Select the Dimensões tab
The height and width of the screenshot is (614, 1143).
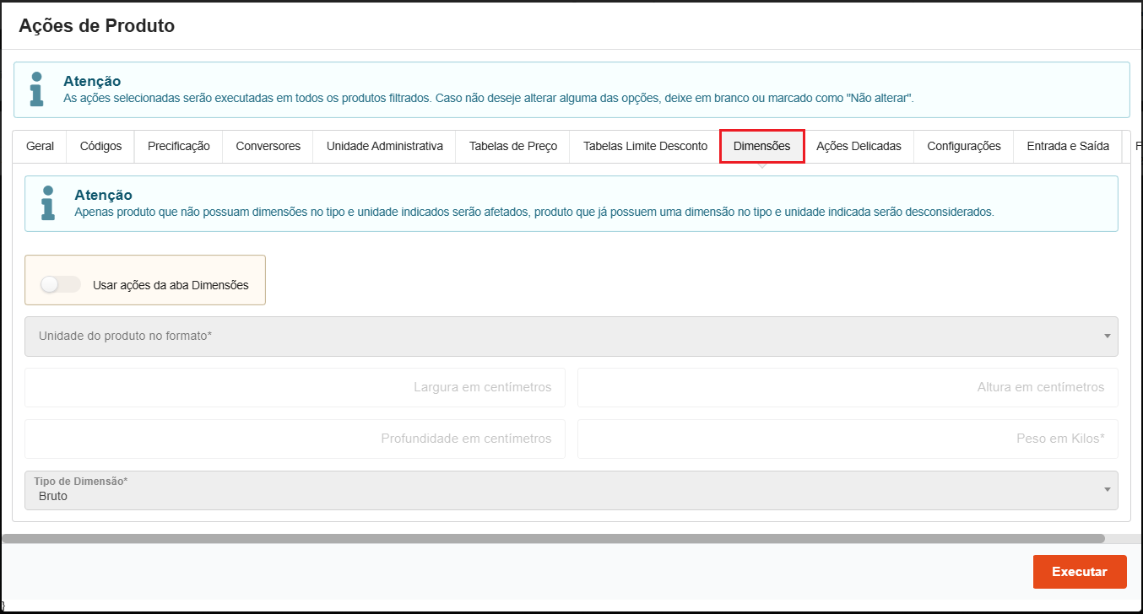click(761, 147)
